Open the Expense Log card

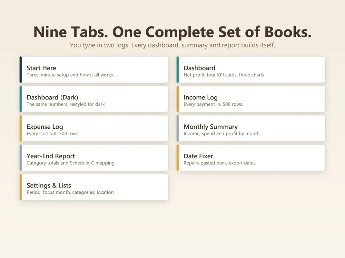(94, 129)
